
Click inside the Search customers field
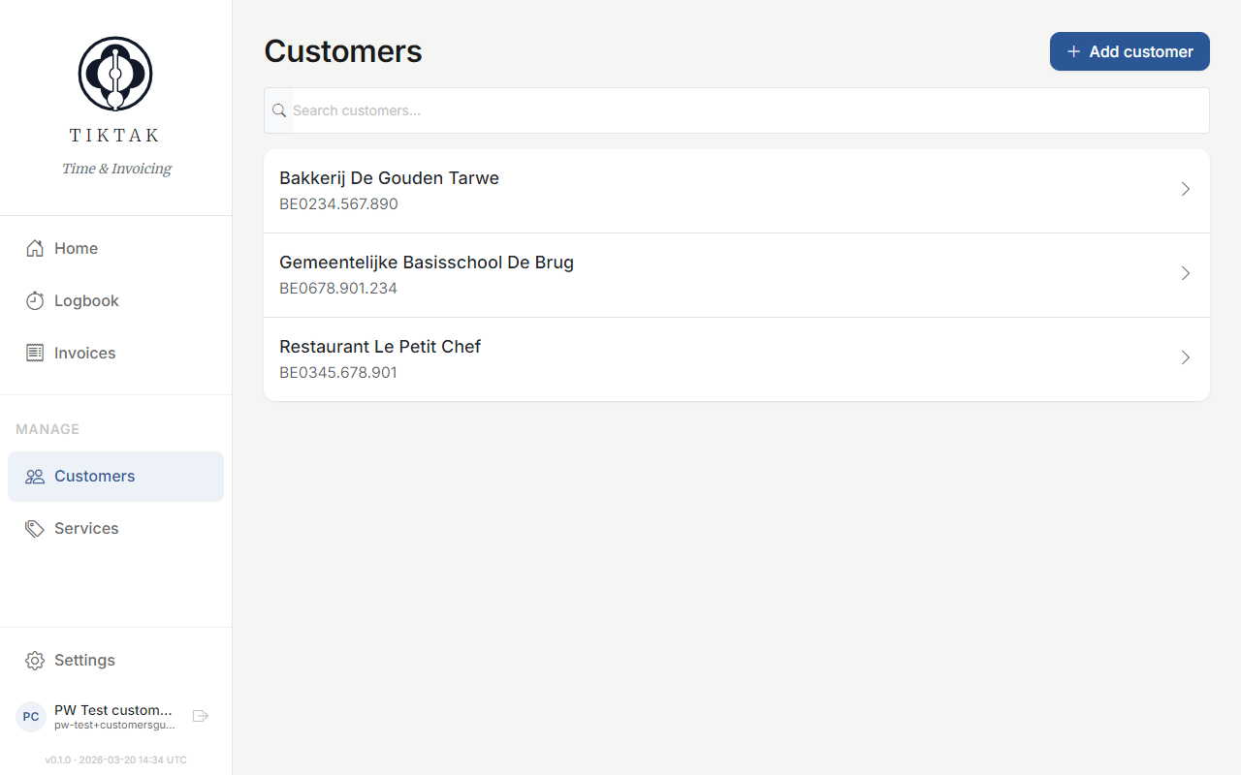(x=679, y=109)
